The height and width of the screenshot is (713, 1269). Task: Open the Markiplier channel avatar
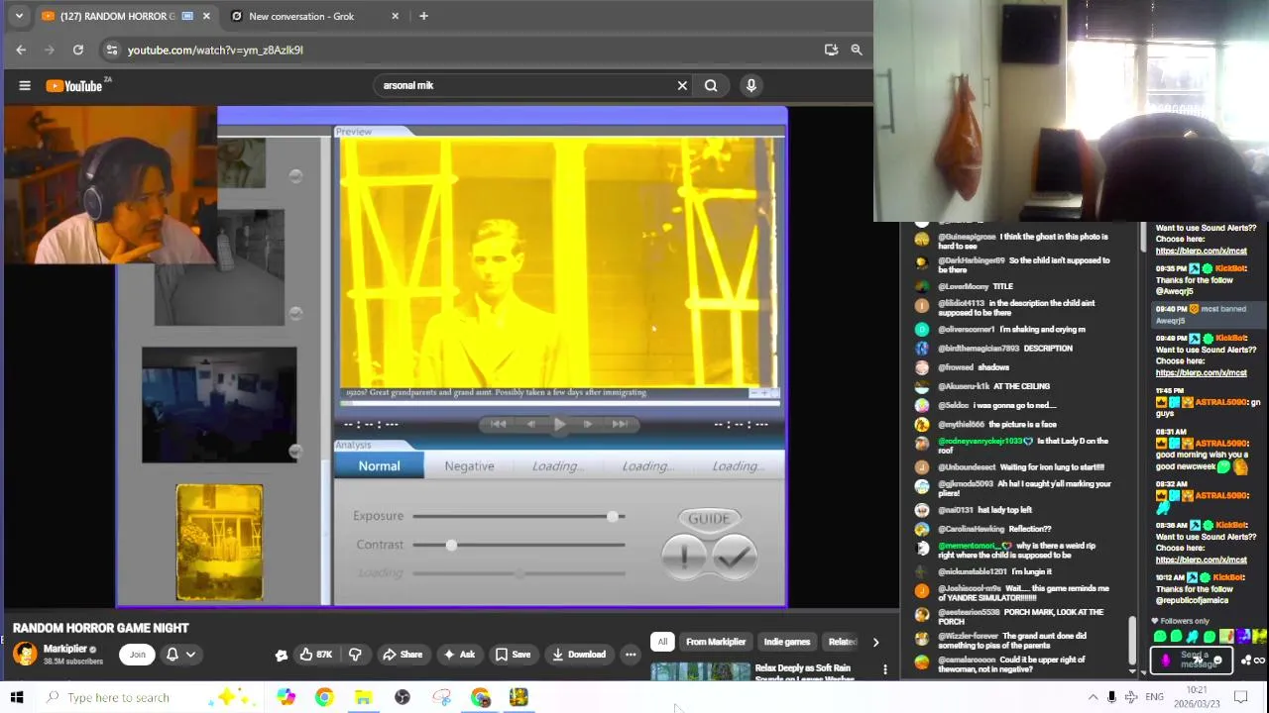click(x=25, y=654)
